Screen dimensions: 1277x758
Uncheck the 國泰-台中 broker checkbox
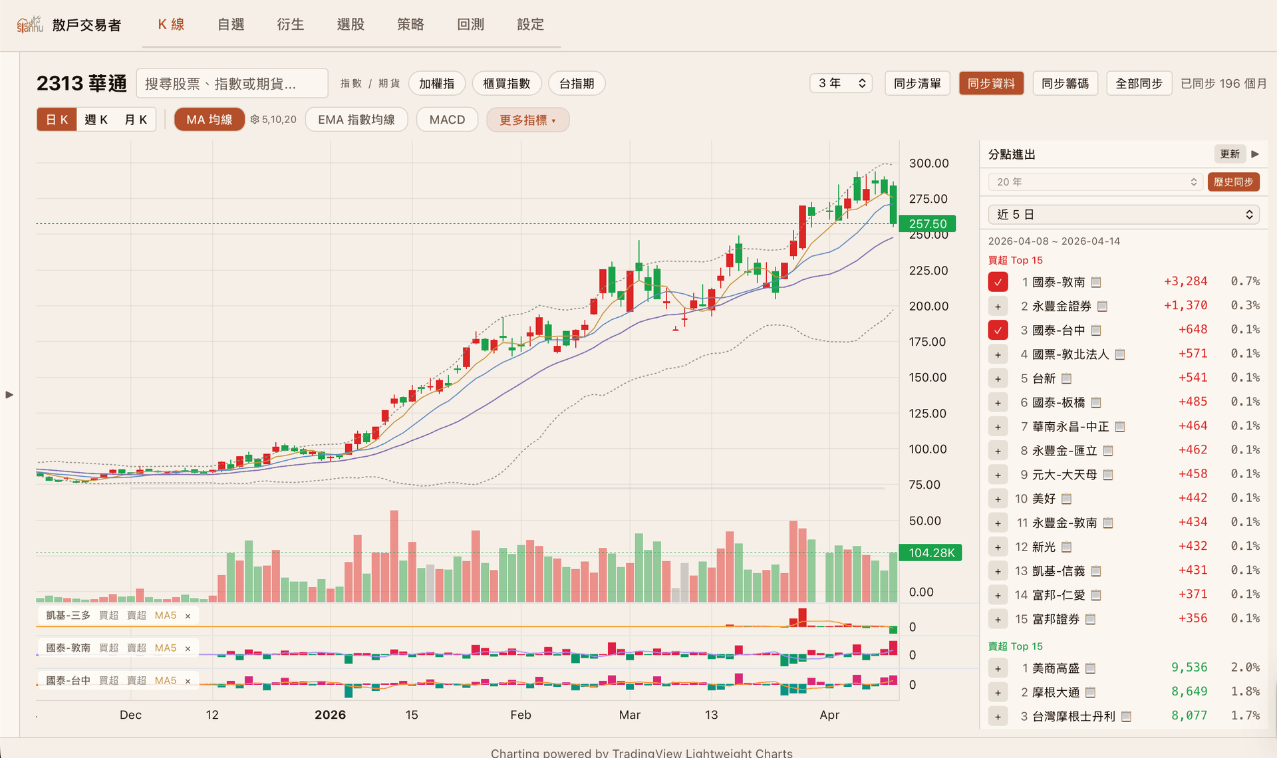pyautogui.click(x=998, y=330)
